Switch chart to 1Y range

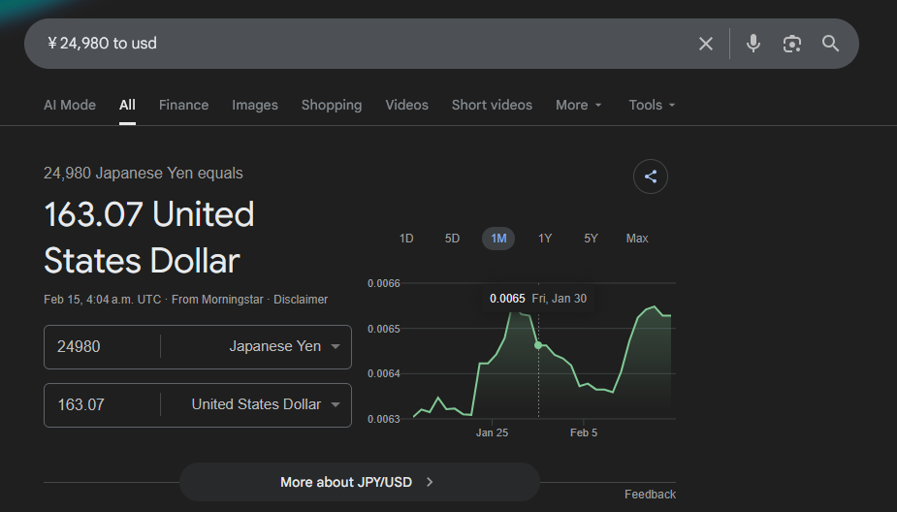click(x=545, y=239)
